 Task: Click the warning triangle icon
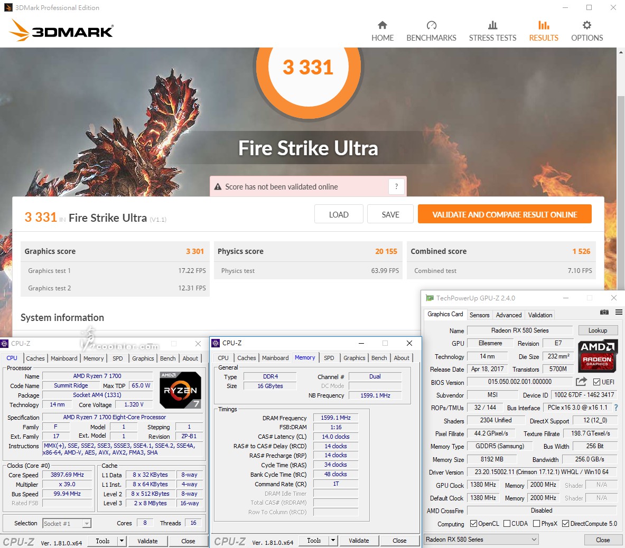tap(218, 187)
